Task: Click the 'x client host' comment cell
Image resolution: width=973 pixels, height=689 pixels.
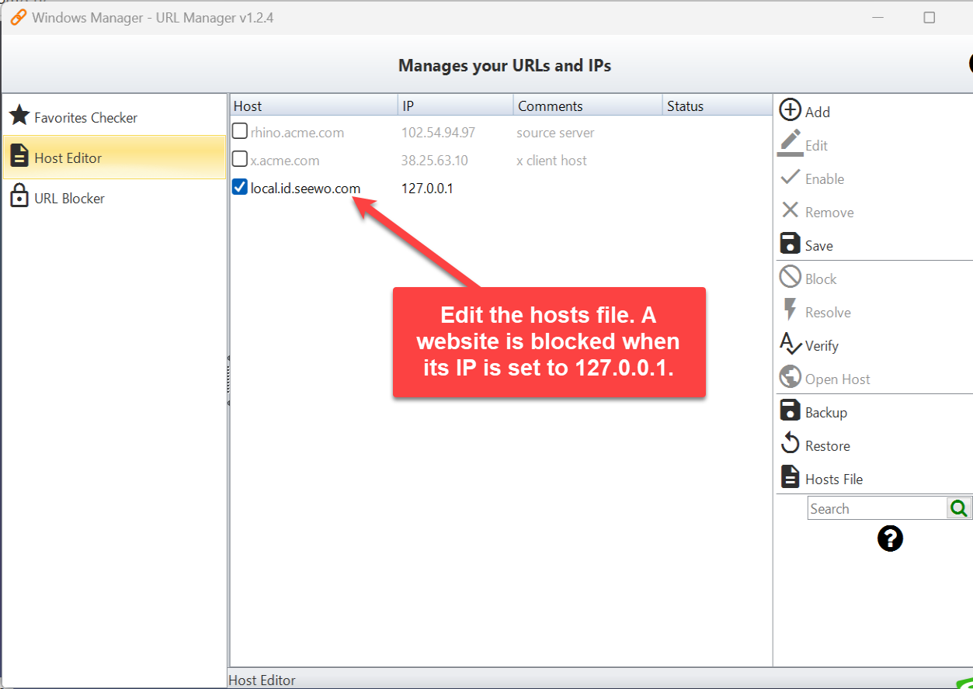Action: pos(552,161)
